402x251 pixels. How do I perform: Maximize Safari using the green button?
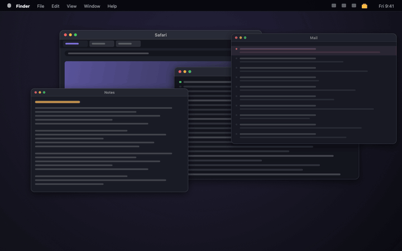click(75, 35)
